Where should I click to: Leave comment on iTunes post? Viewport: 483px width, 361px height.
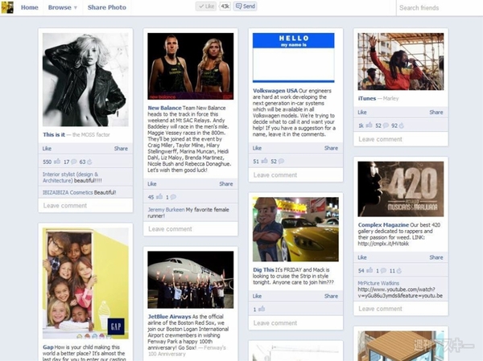coord(401,139)
